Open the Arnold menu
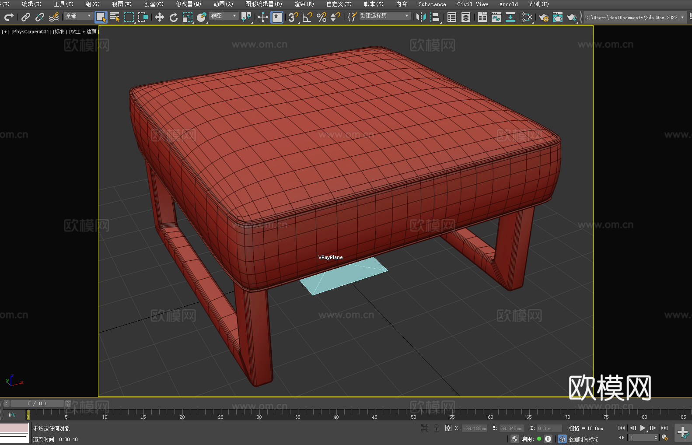The width and height of the screenshot is (692, 445). click(x=508, y=4)
